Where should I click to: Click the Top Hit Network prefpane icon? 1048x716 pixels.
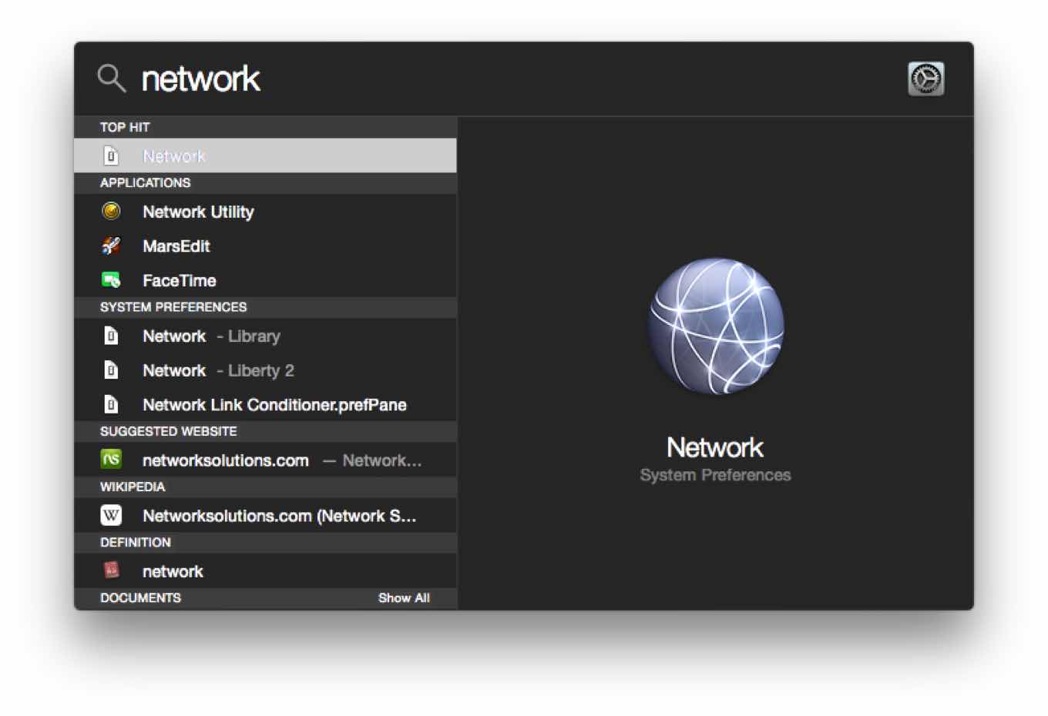[111, 156]
